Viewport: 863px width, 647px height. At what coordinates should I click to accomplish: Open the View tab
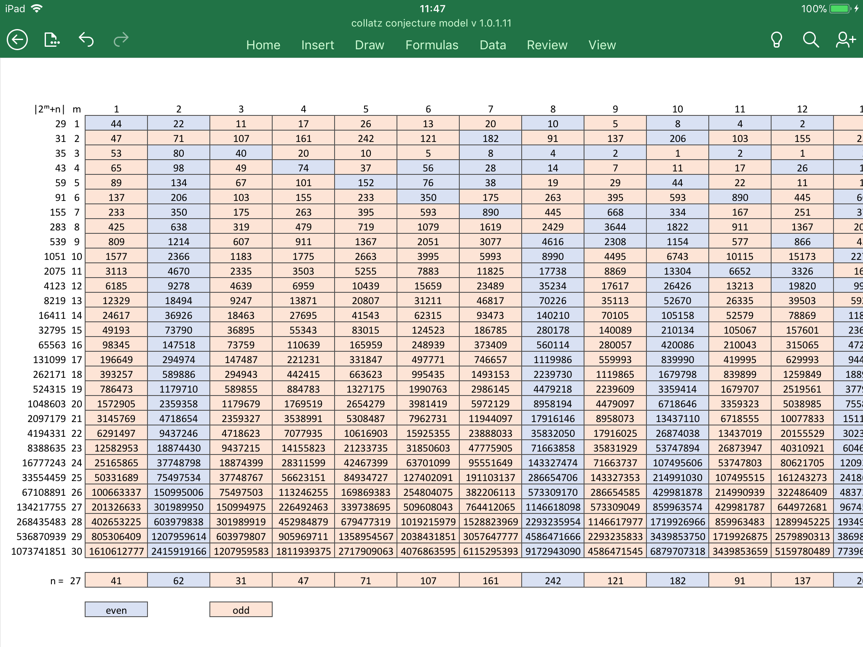point(602,45)
